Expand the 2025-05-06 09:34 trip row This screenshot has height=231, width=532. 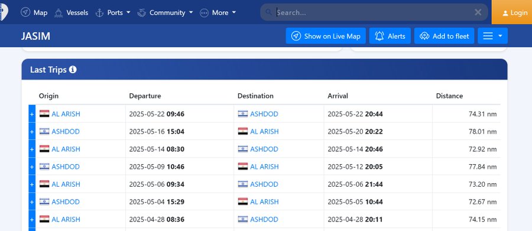(32, 184)
